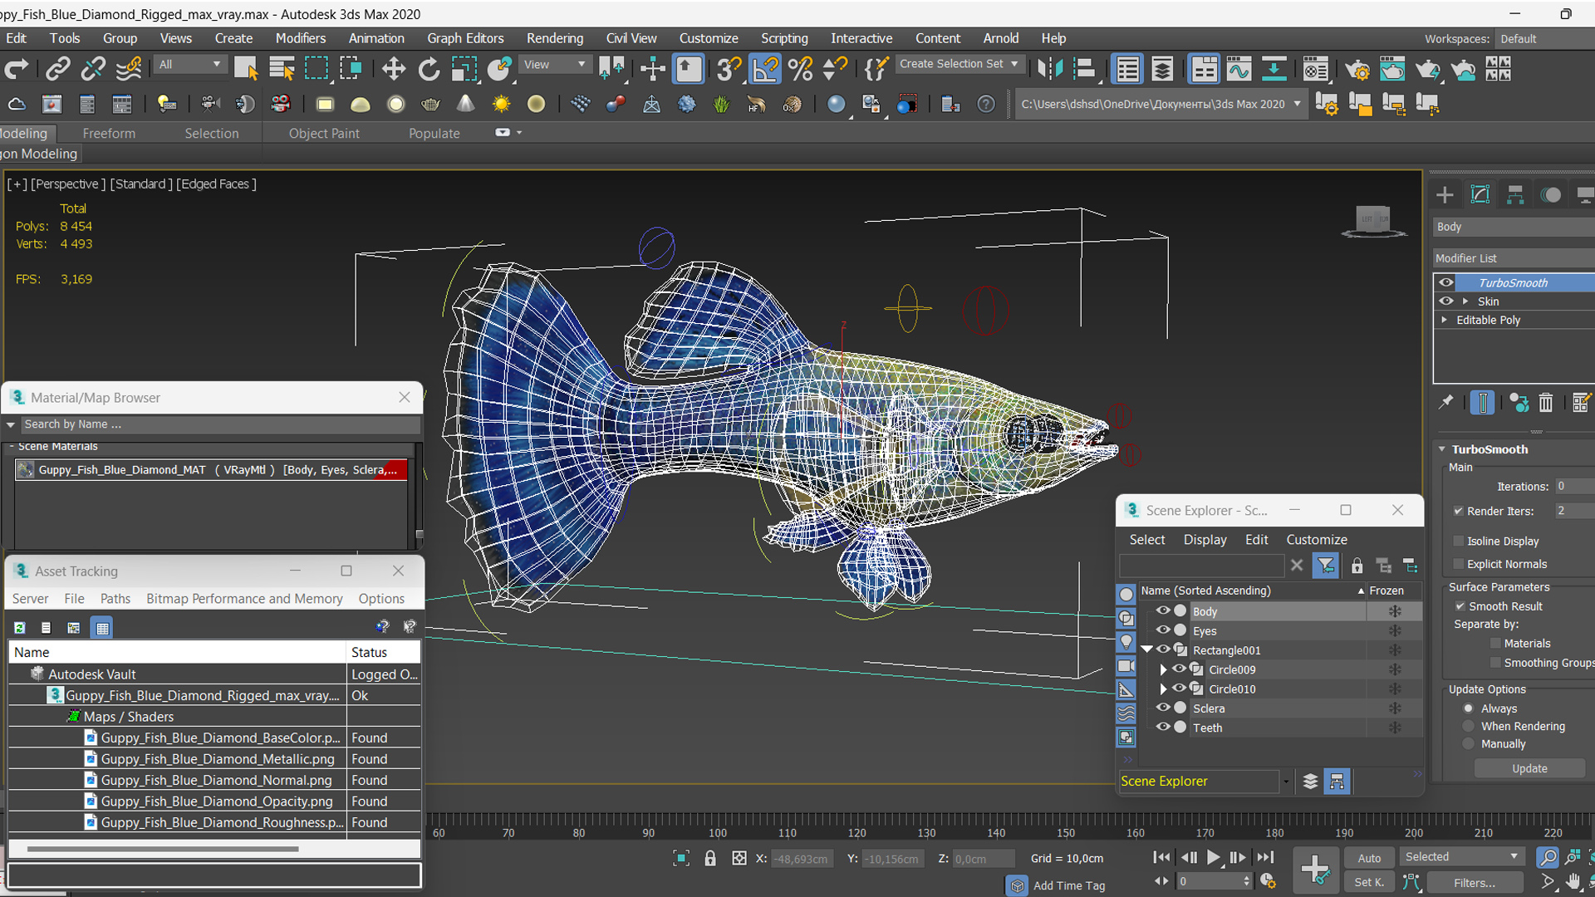The height and width of the screenshot is (897, 1595).
Task: Click the Rendering menu in menu bar
Action: click(554, 38)
